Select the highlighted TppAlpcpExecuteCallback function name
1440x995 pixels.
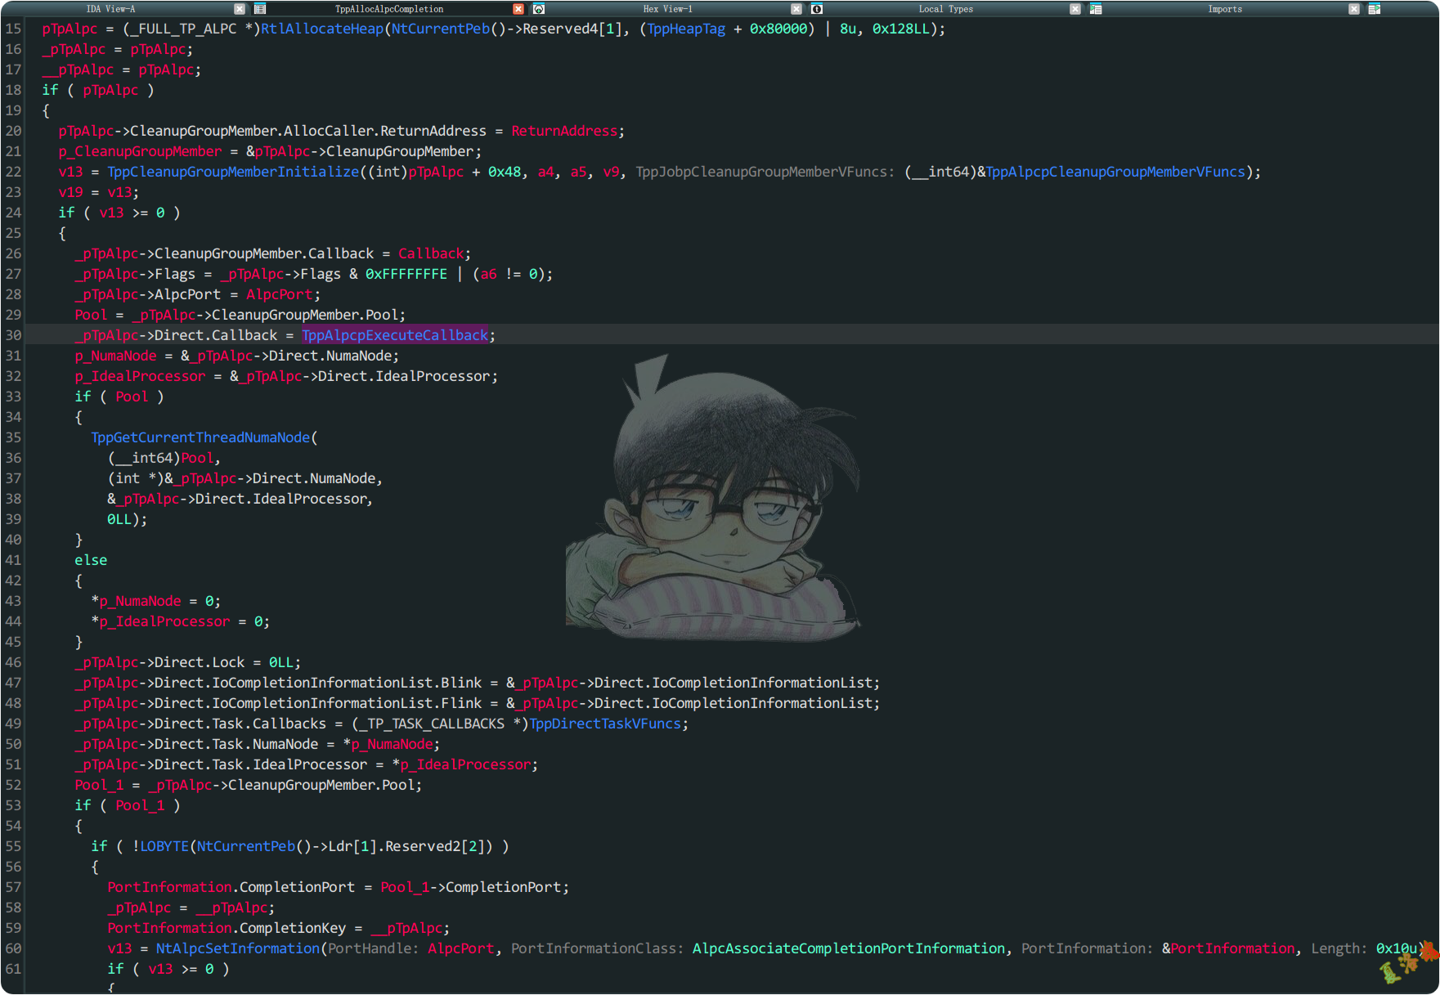pyautogui.click(x=395, y=335)
